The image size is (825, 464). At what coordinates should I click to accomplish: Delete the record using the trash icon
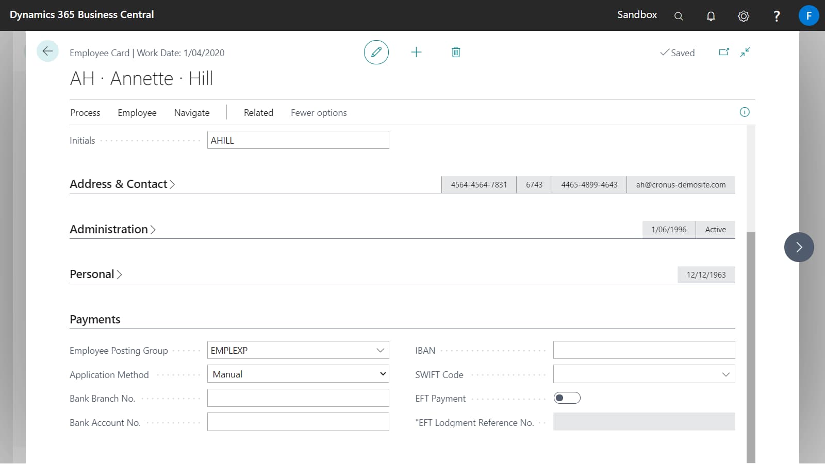(455, 52)
